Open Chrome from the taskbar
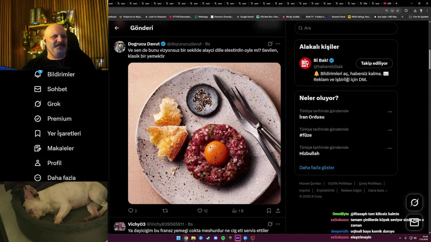The image size is (431, 242). pyautogui.click(x=186, y=238)
